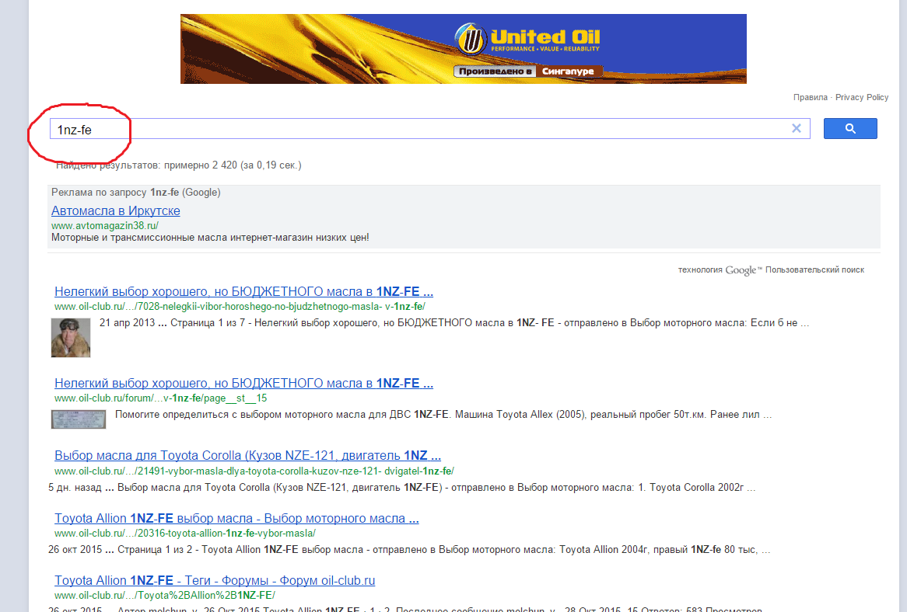Click the label sticker thumbnail of second result
This screenshot has height=612, width=907.
tap(78, 419)
